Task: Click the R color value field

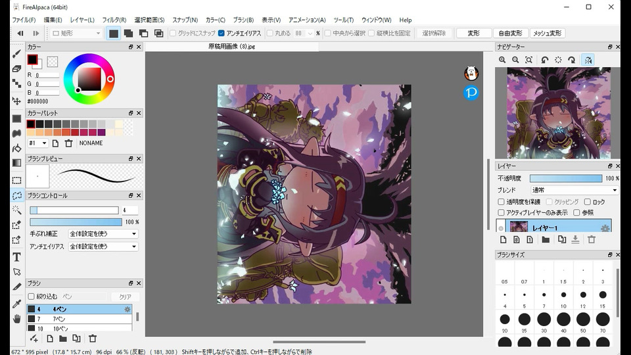Action: click(x=47, y=75)
